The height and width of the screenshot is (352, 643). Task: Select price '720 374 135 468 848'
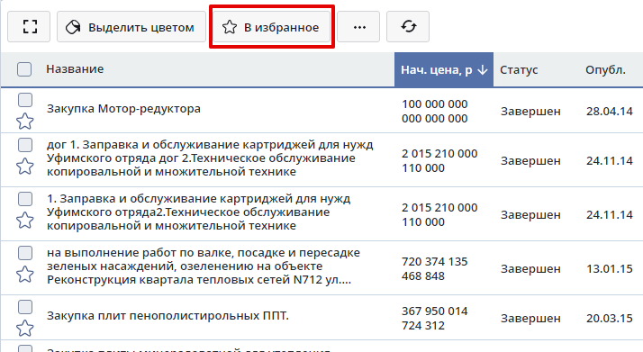[435, 269]
